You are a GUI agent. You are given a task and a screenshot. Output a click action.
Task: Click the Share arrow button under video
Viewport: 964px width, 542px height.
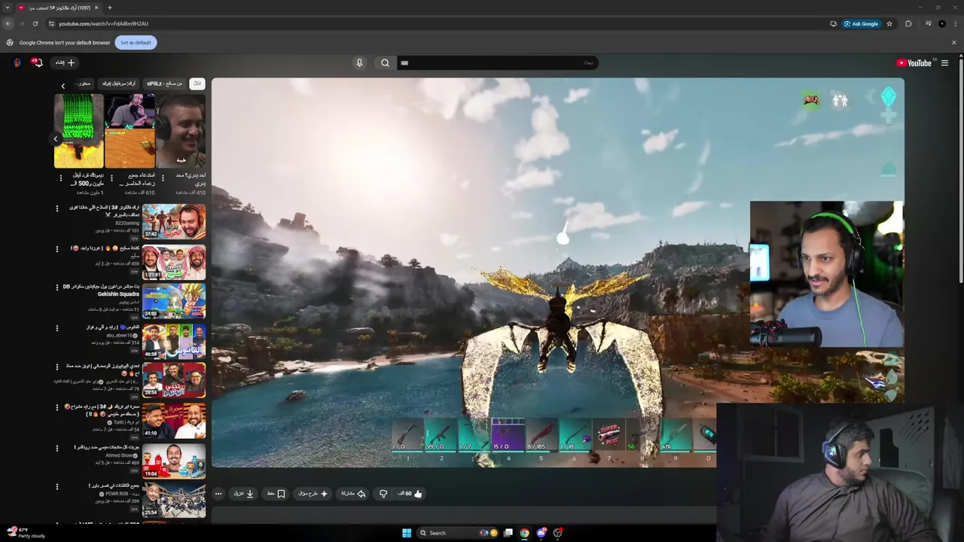[x=353, y=494]
